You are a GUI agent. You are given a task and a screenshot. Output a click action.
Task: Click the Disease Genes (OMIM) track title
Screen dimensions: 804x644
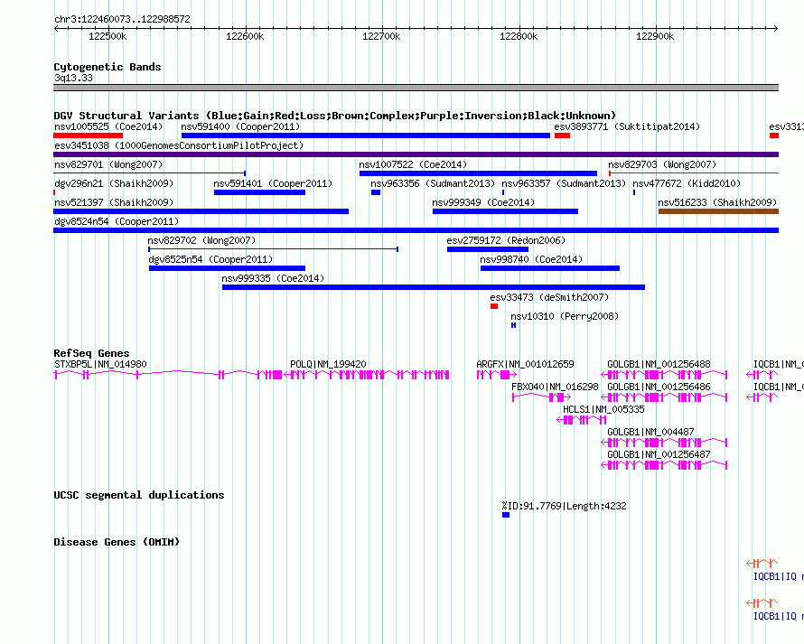(x=117, y=542)
